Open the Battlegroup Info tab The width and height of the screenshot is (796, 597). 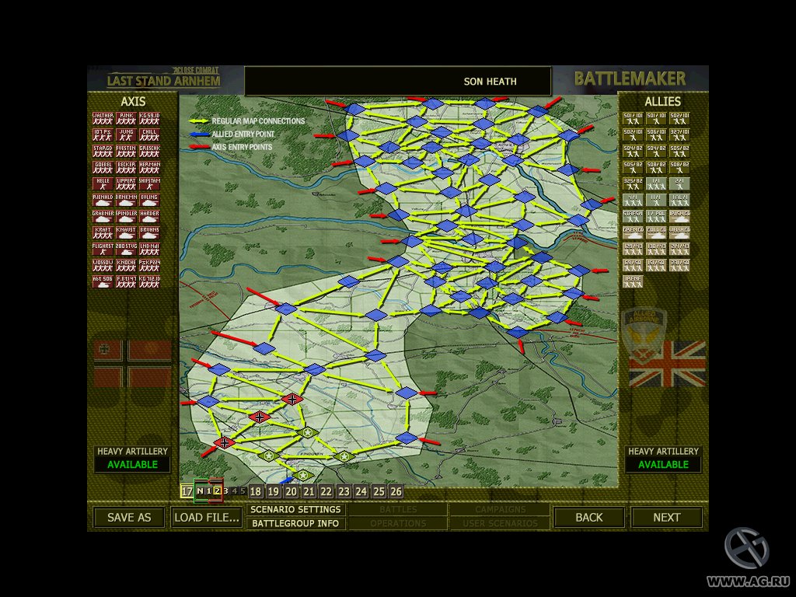295,523
